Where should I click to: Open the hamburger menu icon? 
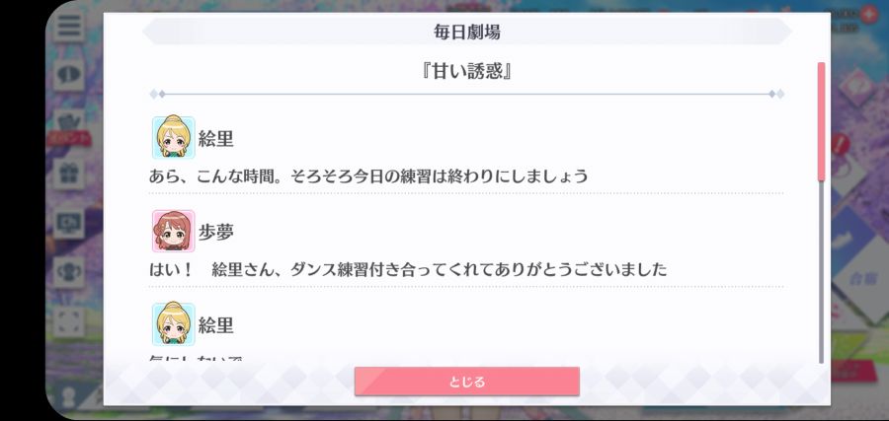(x=69, y=27)
